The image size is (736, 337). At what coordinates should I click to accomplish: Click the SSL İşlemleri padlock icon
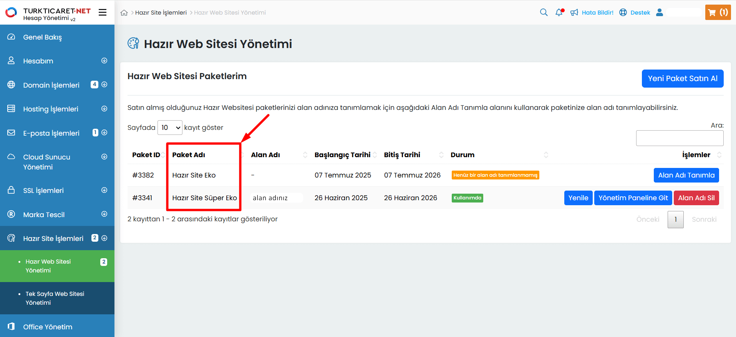pyautogui.click(x=11, y=190)
